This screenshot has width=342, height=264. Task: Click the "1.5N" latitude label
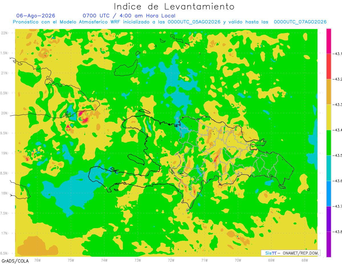(4, 53)
